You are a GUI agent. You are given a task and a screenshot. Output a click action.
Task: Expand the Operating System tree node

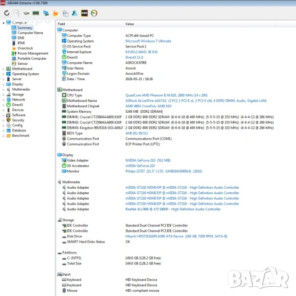click(3, 74)
